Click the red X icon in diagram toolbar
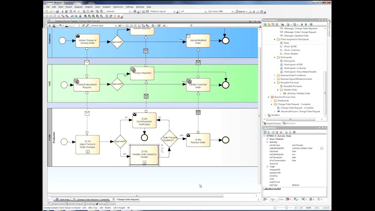This screenshot has width=375, height=211. click(164, 25)
